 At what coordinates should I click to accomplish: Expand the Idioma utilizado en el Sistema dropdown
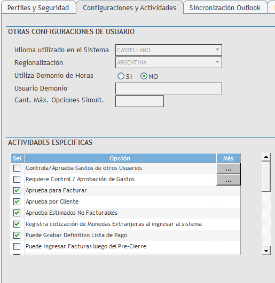[x=169, y=50]
